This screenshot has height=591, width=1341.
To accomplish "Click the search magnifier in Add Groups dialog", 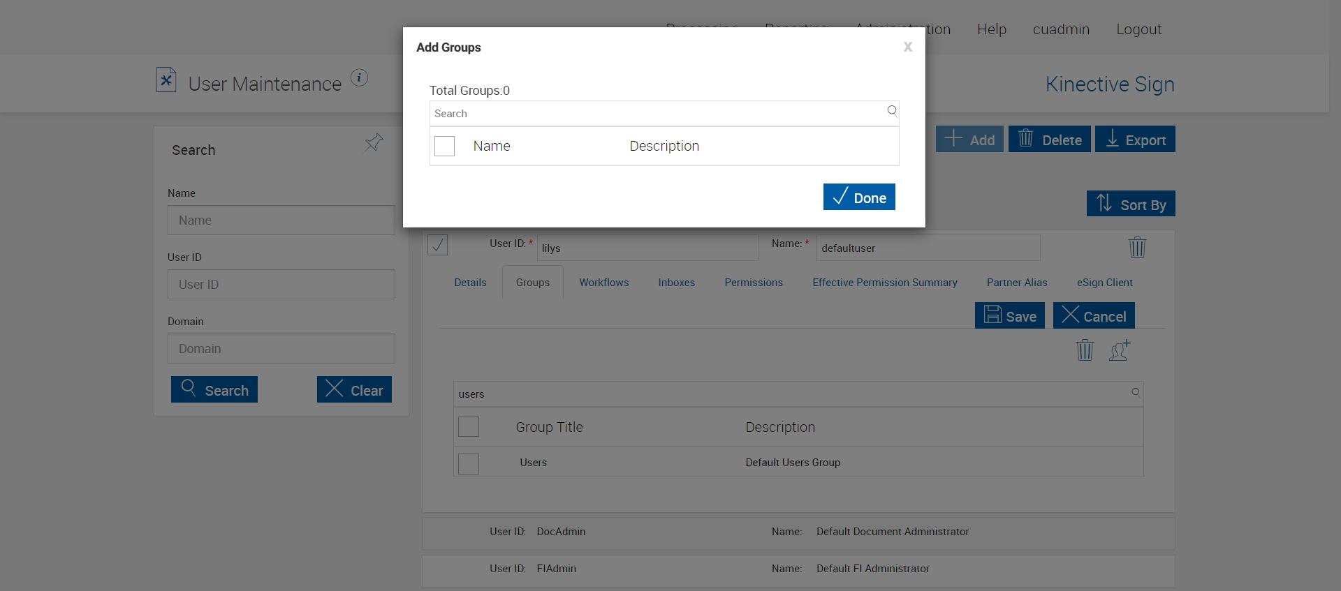I will [x=892, y=111].
